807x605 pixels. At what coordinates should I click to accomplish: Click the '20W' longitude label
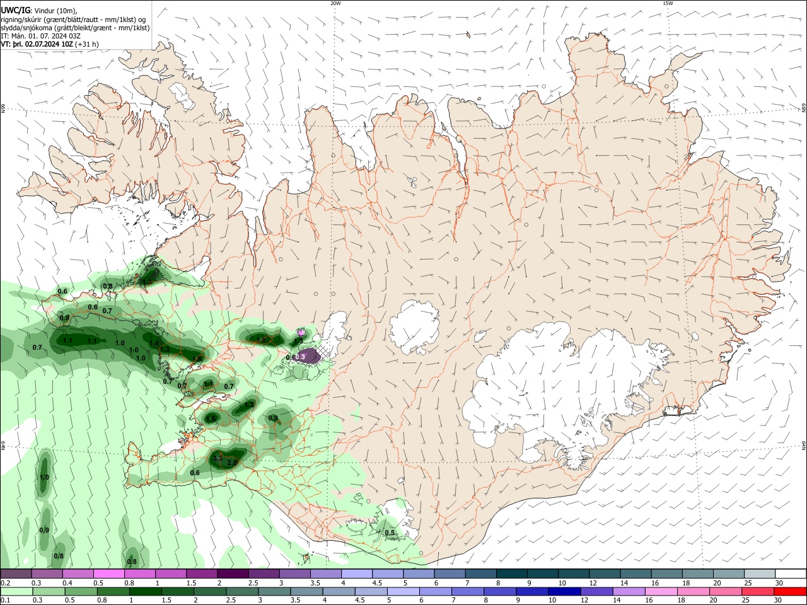(x=335, y=3)
